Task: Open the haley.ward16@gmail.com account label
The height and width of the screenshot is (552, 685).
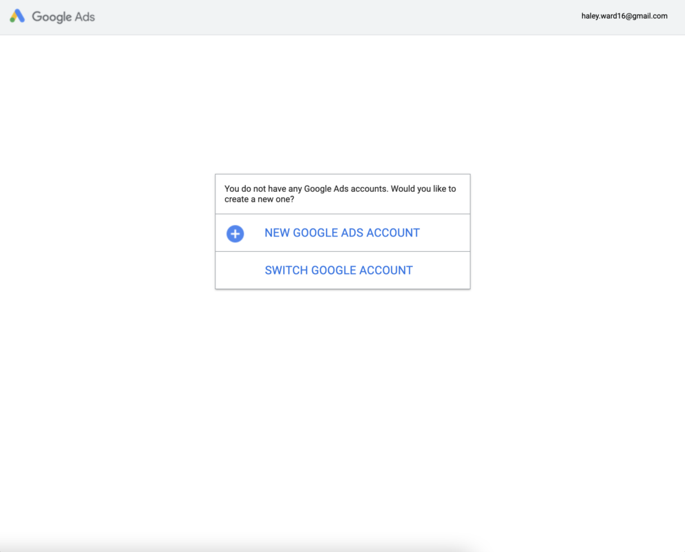Action: (x=624, y=16)
